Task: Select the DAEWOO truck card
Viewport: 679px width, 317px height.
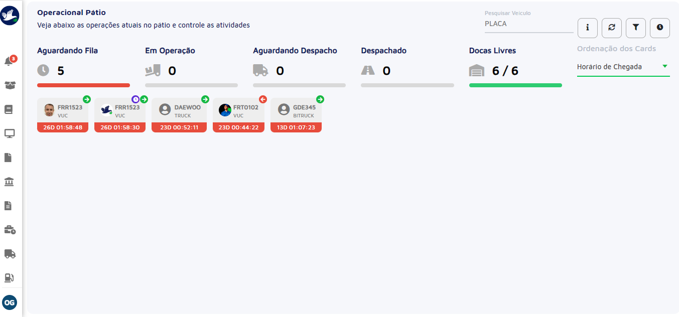Action: click(179, 115)
